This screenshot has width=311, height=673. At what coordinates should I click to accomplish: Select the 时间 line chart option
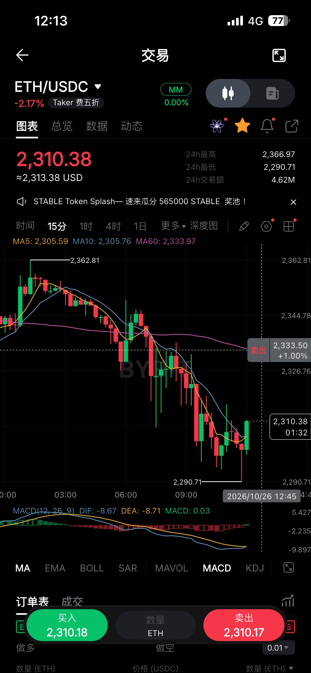pos(25,226)
